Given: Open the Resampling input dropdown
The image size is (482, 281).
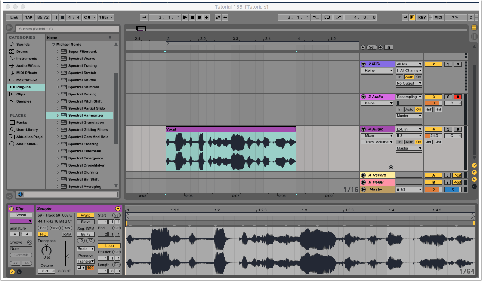Looking at the screenshot, I should pos(409,97).
